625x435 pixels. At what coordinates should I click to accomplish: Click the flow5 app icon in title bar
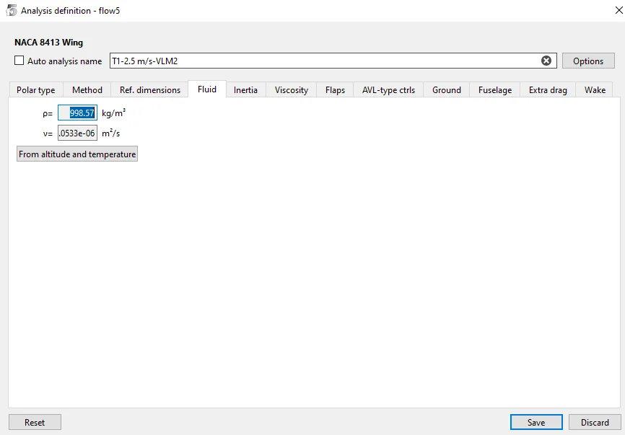(11, 10)
